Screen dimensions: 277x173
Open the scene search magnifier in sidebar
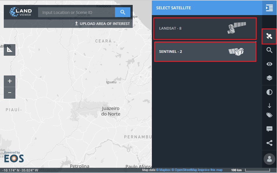[269, 50]
